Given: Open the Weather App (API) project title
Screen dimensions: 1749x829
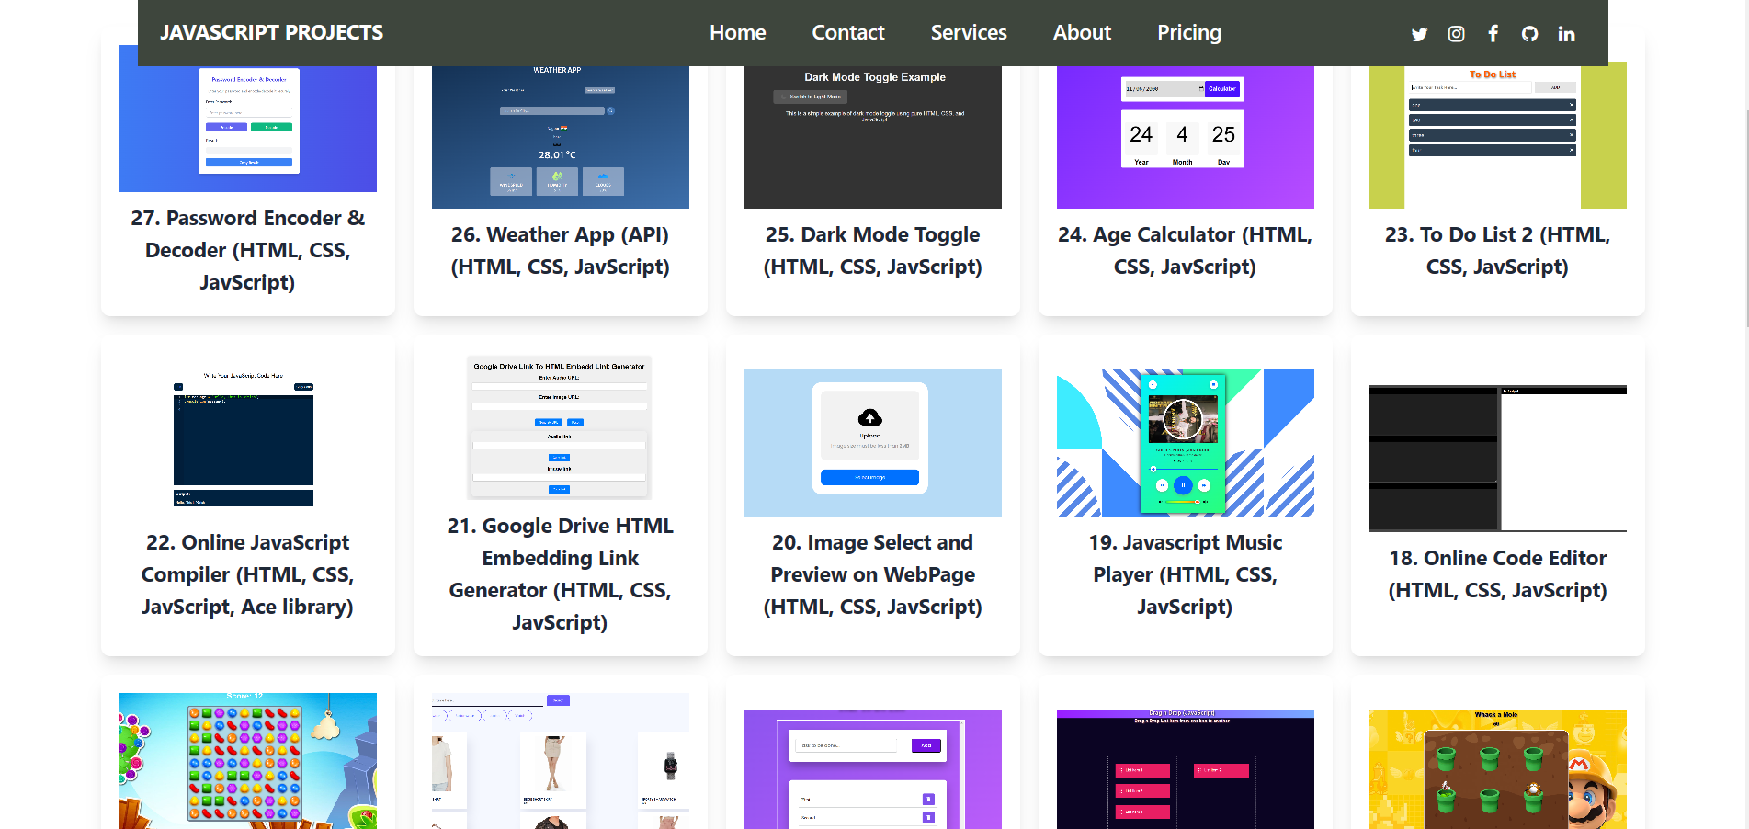Looking at the screenshot, I should tap(560, 251).
